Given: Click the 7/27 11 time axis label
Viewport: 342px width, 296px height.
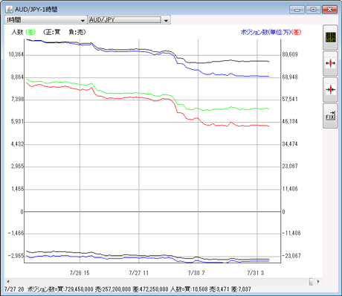Looking at the screenshot, I should click(x=138, y=273).
